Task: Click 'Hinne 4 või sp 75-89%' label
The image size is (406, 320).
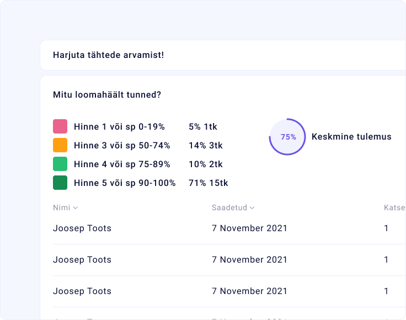Action: 122,164
